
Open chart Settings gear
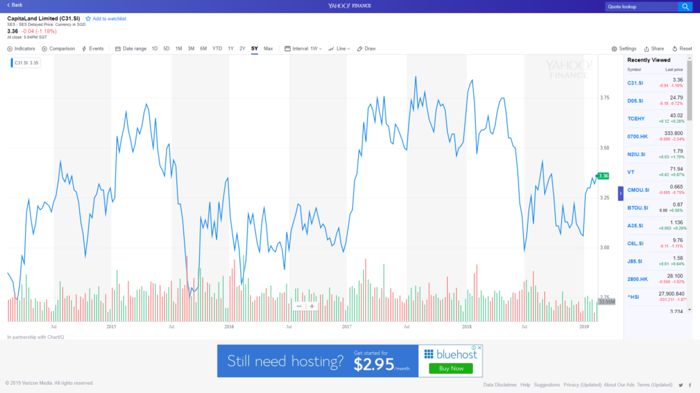(x=623, y=48)
